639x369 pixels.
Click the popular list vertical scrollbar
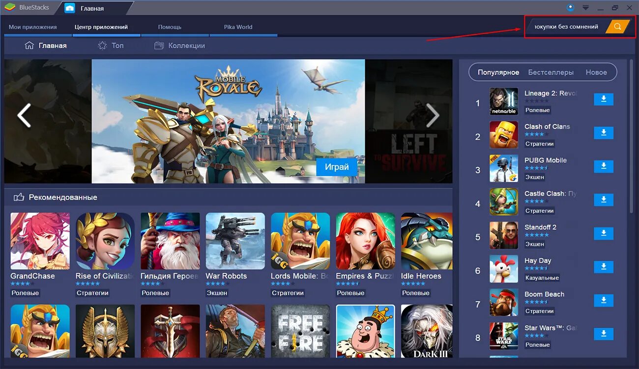point(631,137)
